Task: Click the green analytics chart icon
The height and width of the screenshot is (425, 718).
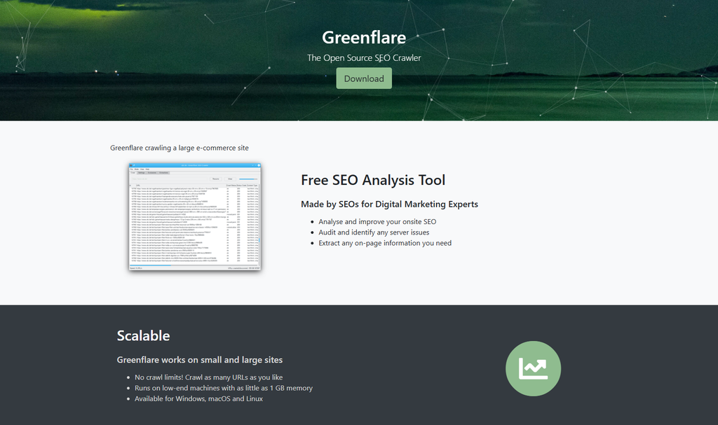Action: (533, 368)
